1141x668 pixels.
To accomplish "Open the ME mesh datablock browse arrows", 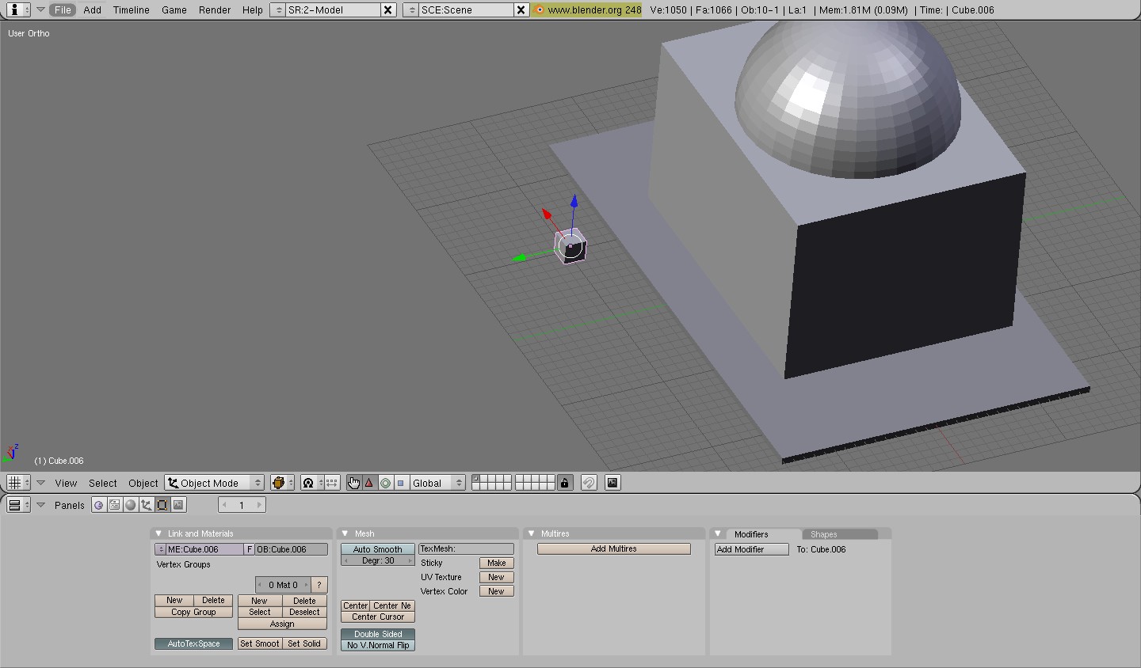I will coord(161,549).
